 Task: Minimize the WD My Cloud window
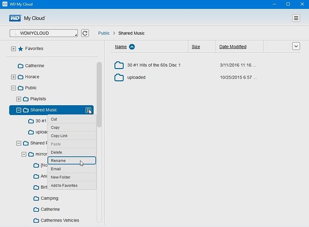coord(274,4)
